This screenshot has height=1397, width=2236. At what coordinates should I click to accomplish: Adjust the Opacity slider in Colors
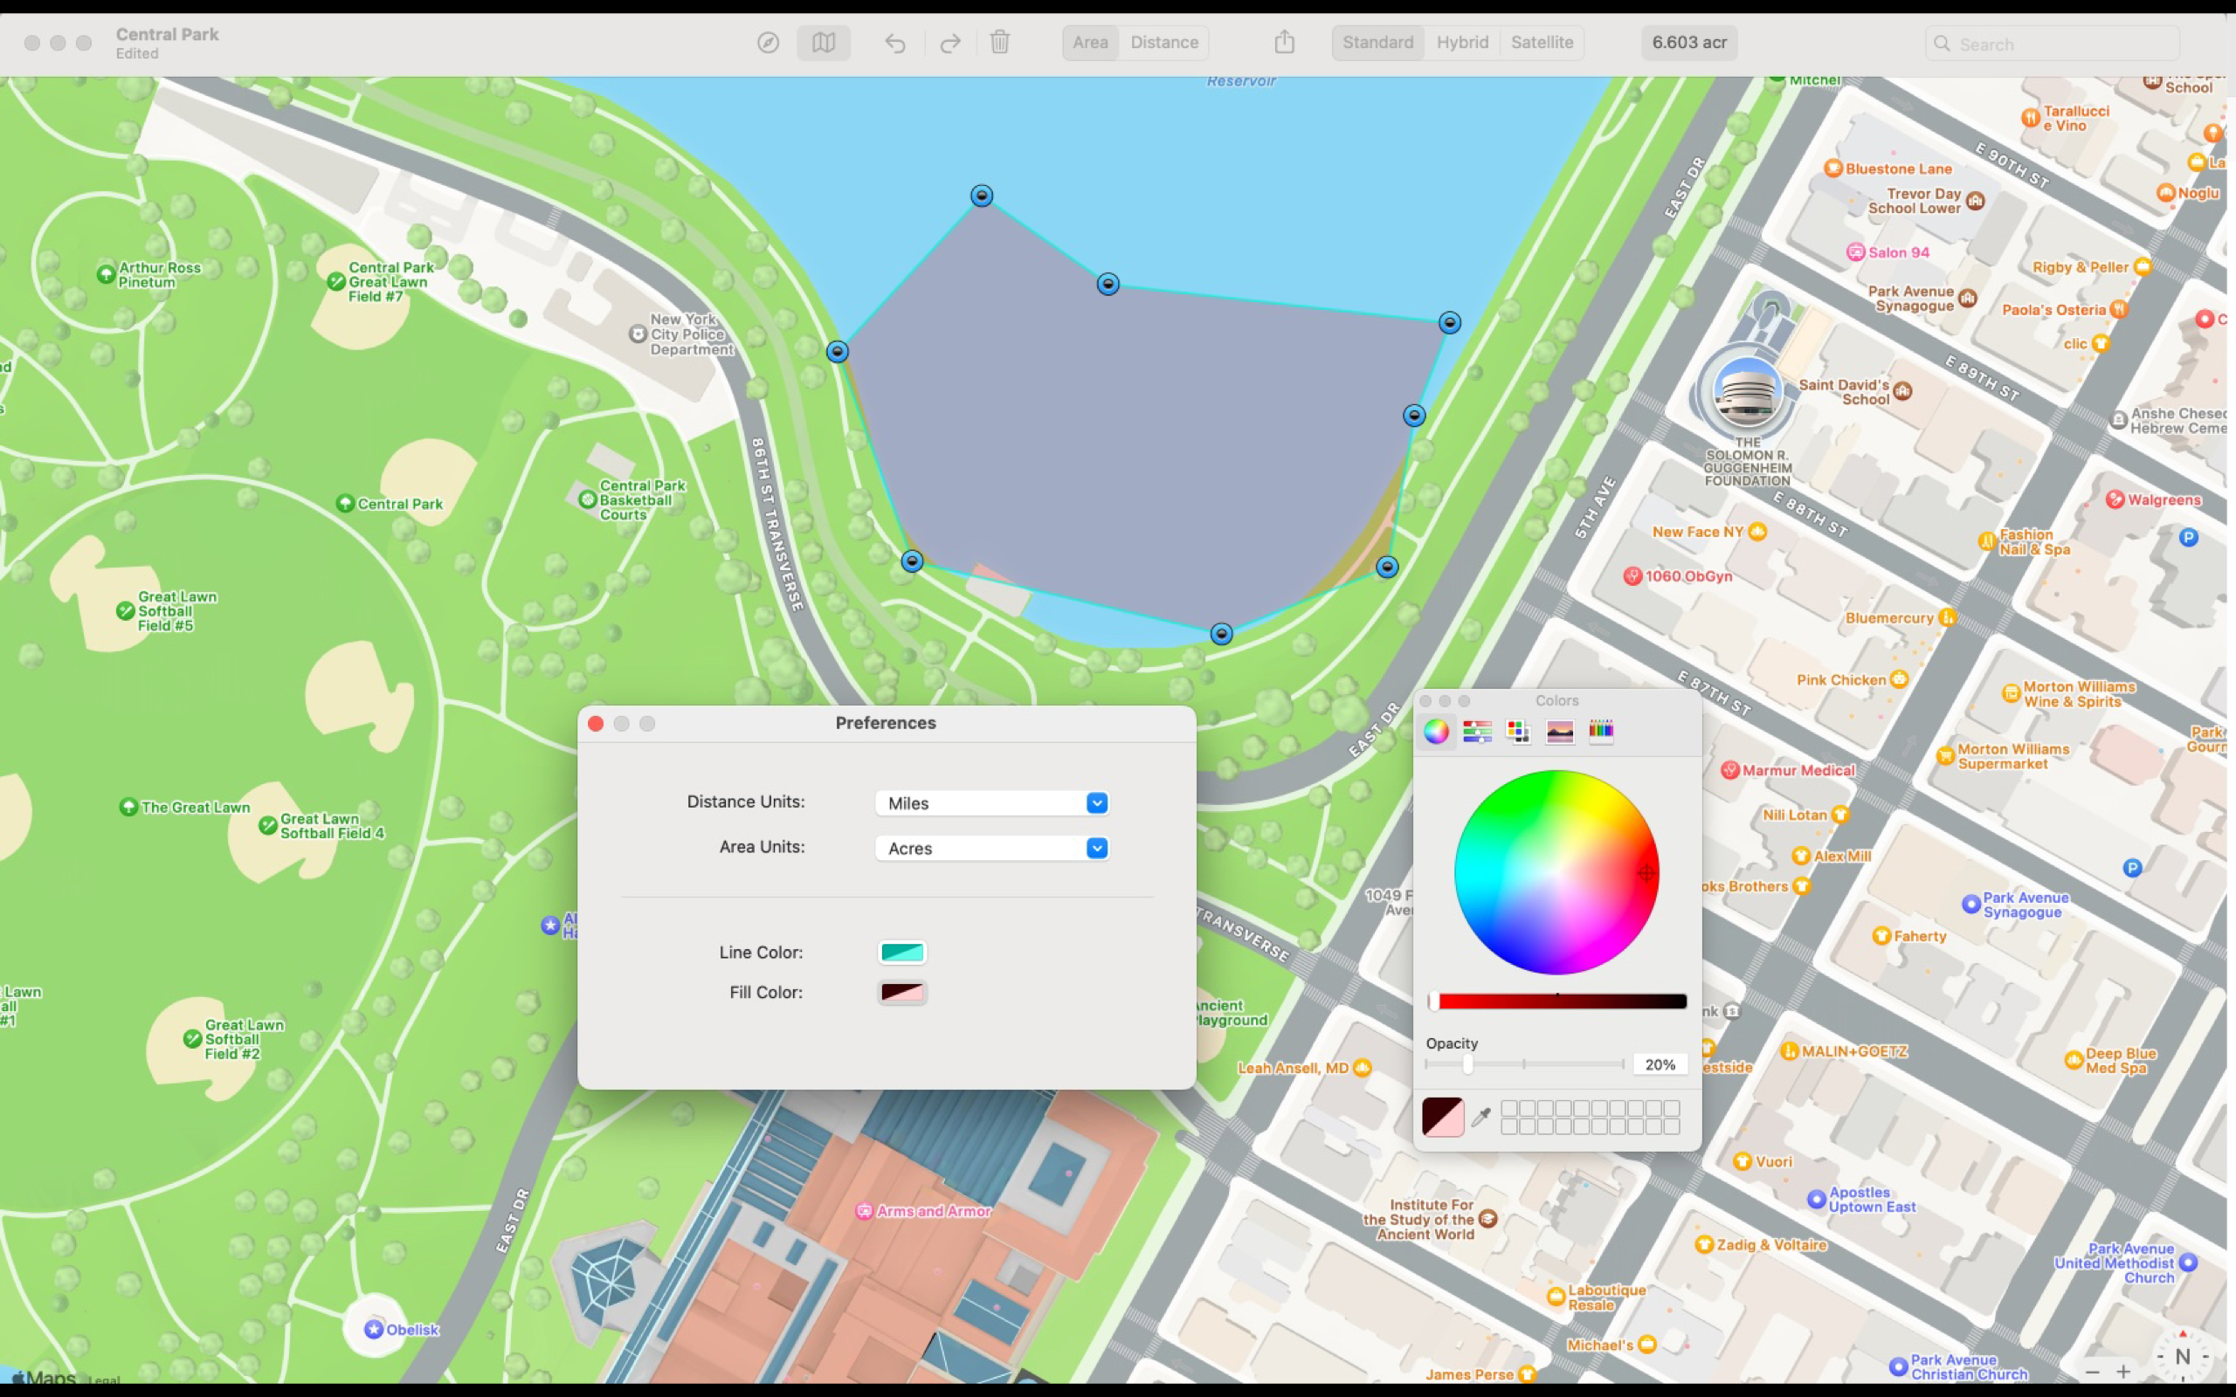point(1524,1064)
